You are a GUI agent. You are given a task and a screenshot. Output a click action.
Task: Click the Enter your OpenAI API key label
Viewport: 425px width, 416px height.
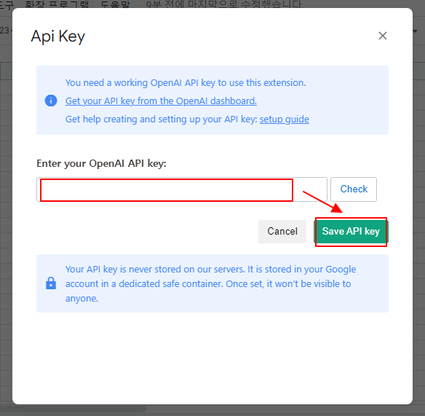tap(101, 163)
